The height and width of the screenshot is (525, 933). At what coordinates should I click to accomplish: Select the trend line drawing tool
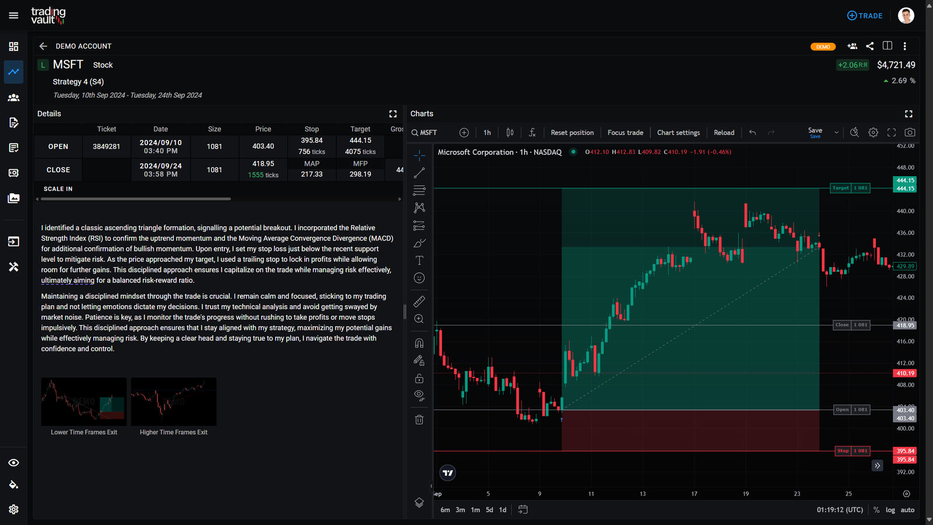[419, 172]
